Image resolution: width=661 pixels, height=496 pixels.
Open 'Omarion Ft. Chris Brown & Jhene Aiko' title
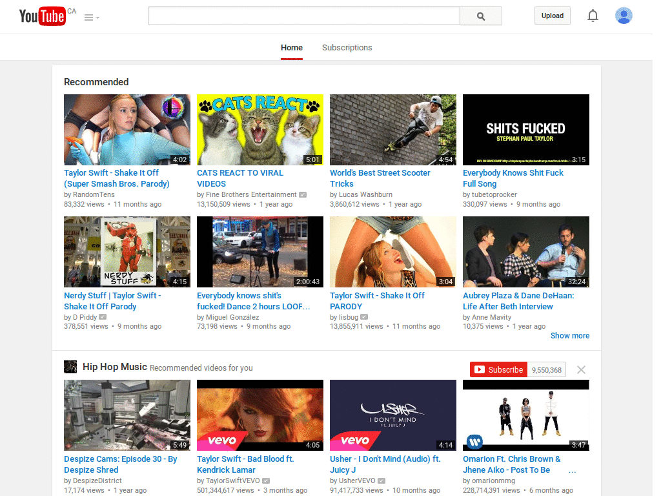point(512,464)
